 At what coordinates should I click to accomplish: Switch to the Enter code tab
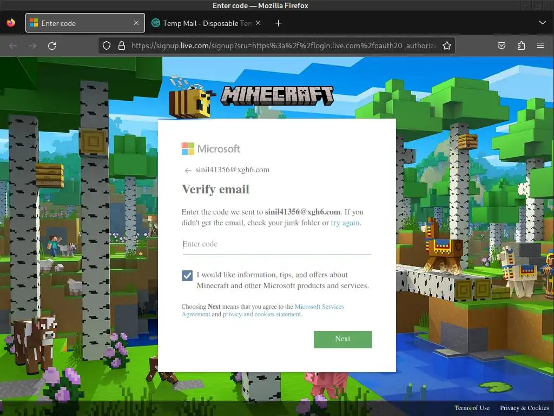coord(85,23)
